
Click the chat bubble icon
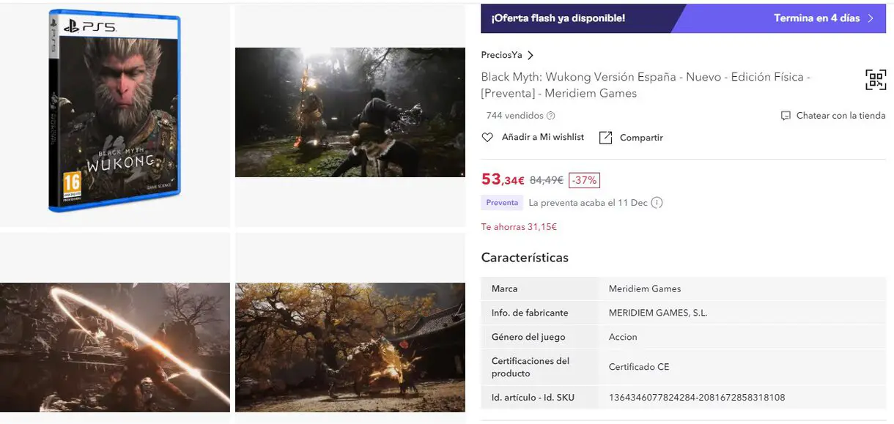(786, 116)
